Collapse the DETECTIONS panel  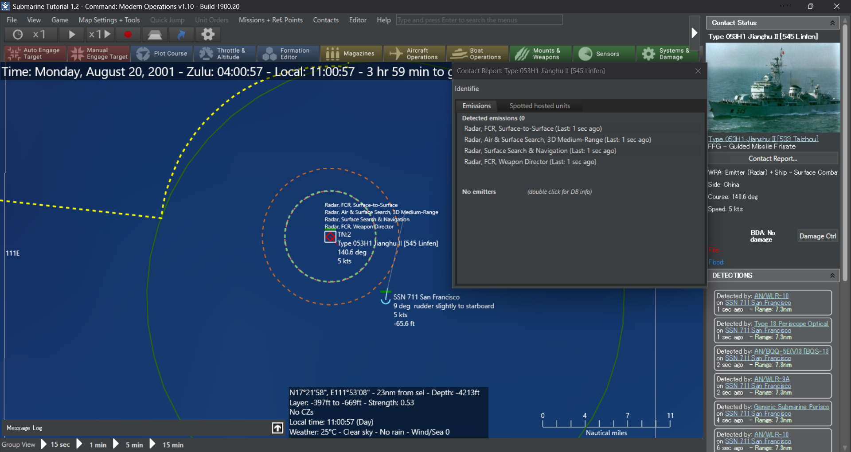coord(832,276)
